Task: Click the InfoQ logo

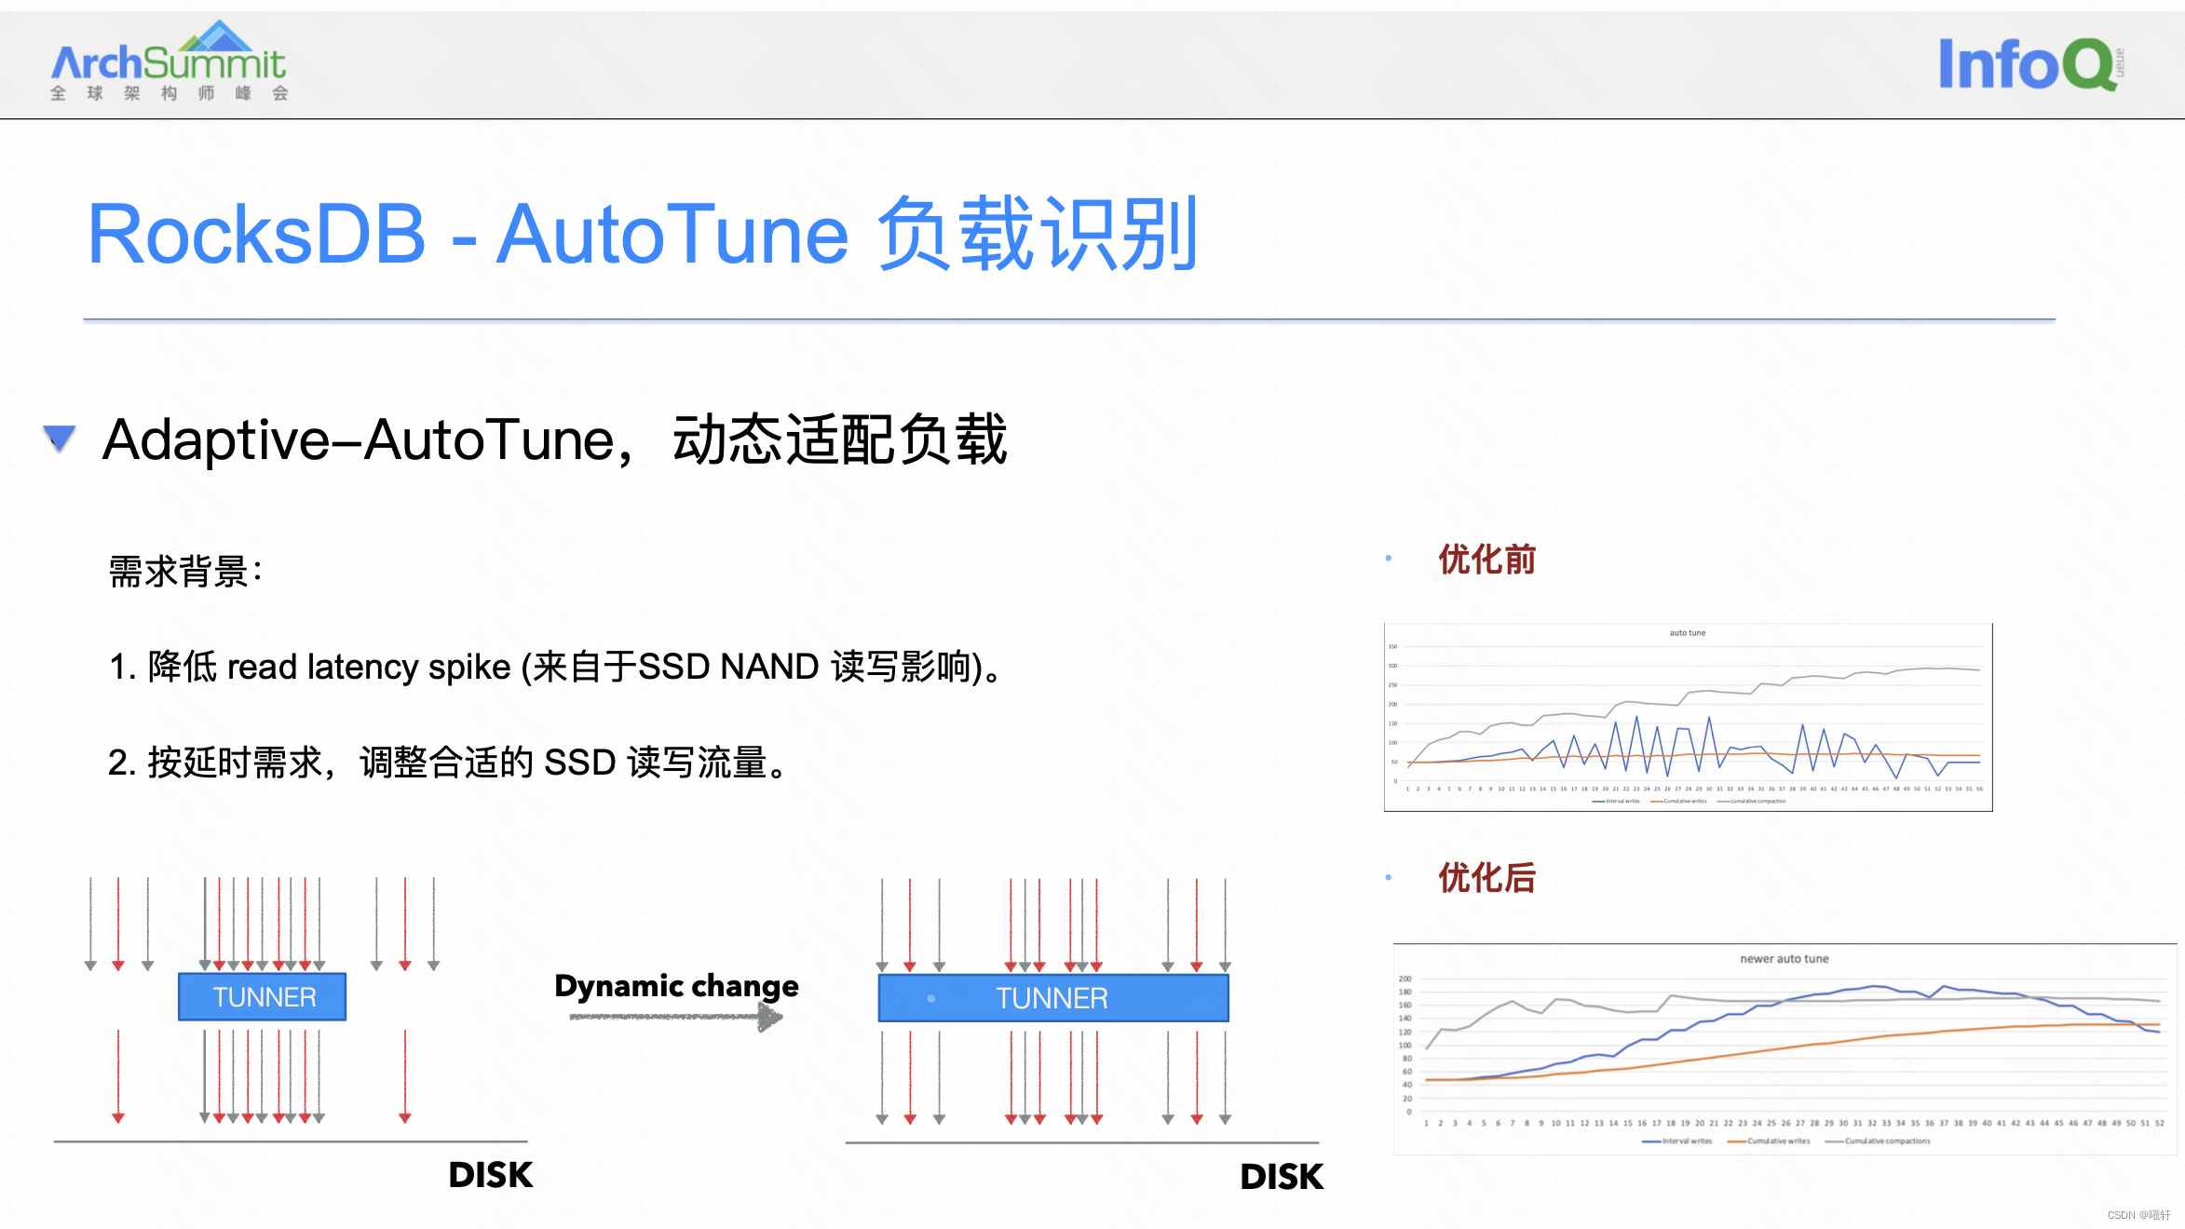Action: (2031, 63)
